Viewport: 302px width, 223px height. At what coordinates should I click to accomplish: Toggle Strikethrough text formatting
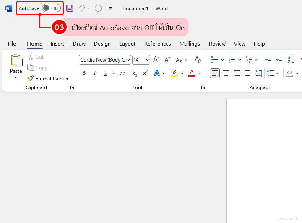tap(123, 73)
